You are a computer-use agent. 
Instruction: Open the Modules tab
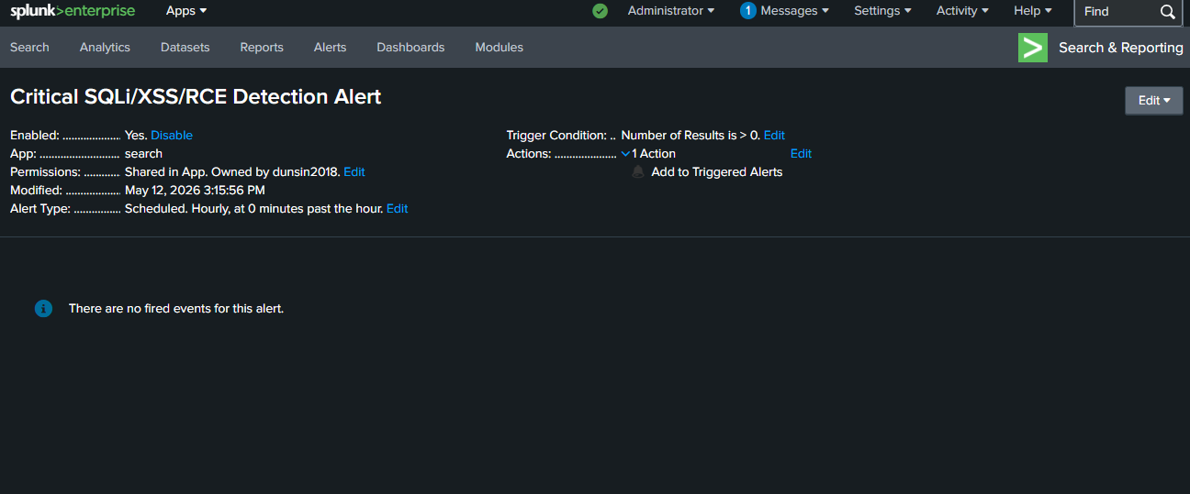tap(499, 48)
